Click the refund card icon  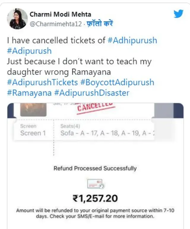[x=95, y=184]
